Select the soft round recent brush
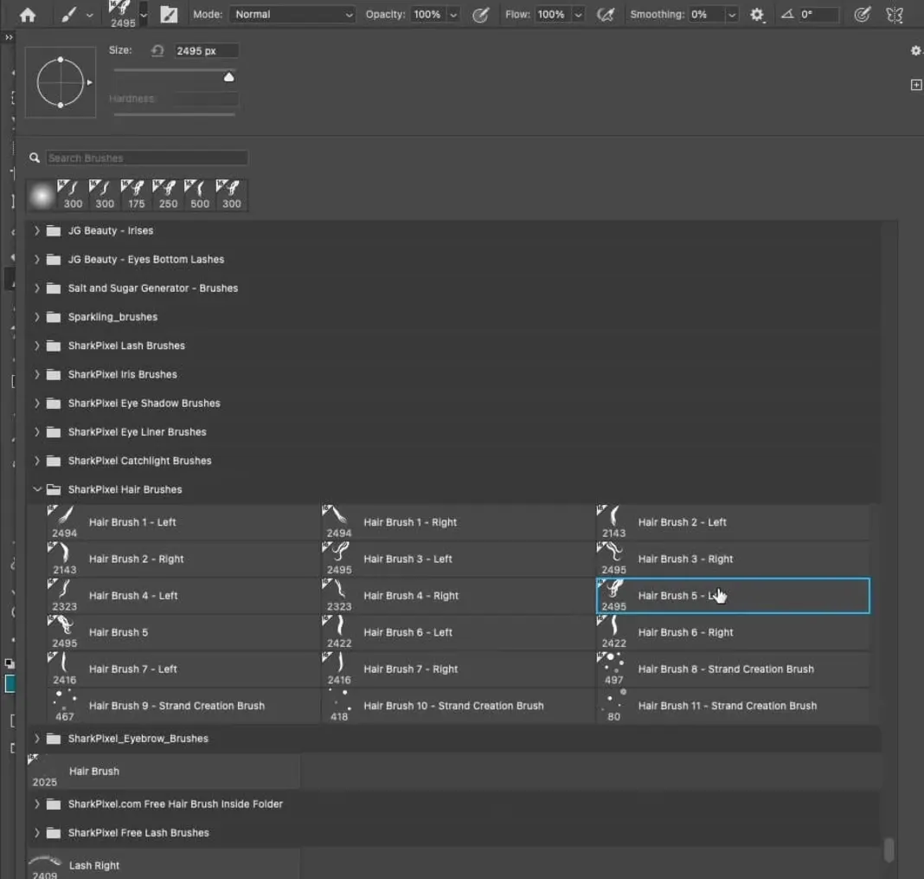924x879 pixels. pos(42,195)
